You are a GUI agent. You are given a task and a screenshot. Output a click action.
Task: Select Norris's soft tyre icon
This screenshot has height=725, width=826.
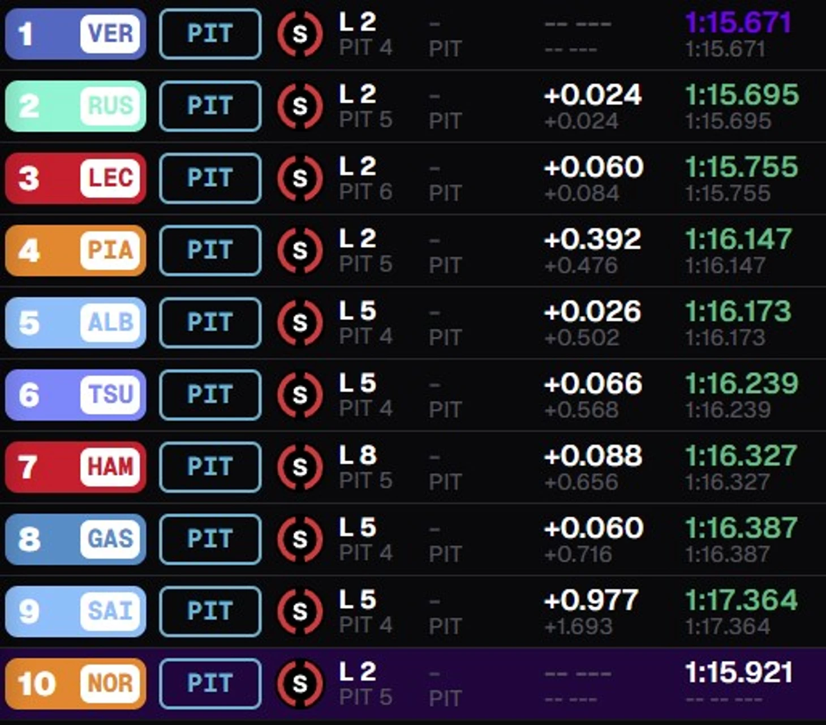click(x=300, y=684)
